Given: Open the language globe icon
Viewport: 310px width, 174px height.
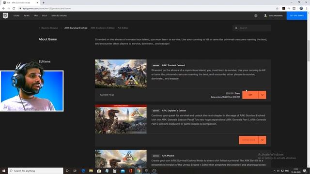Looking at the screenshot, I should coord(256,15).
